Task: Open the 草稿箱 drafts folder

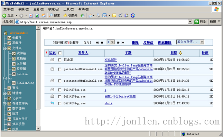Action: point(21,58)
